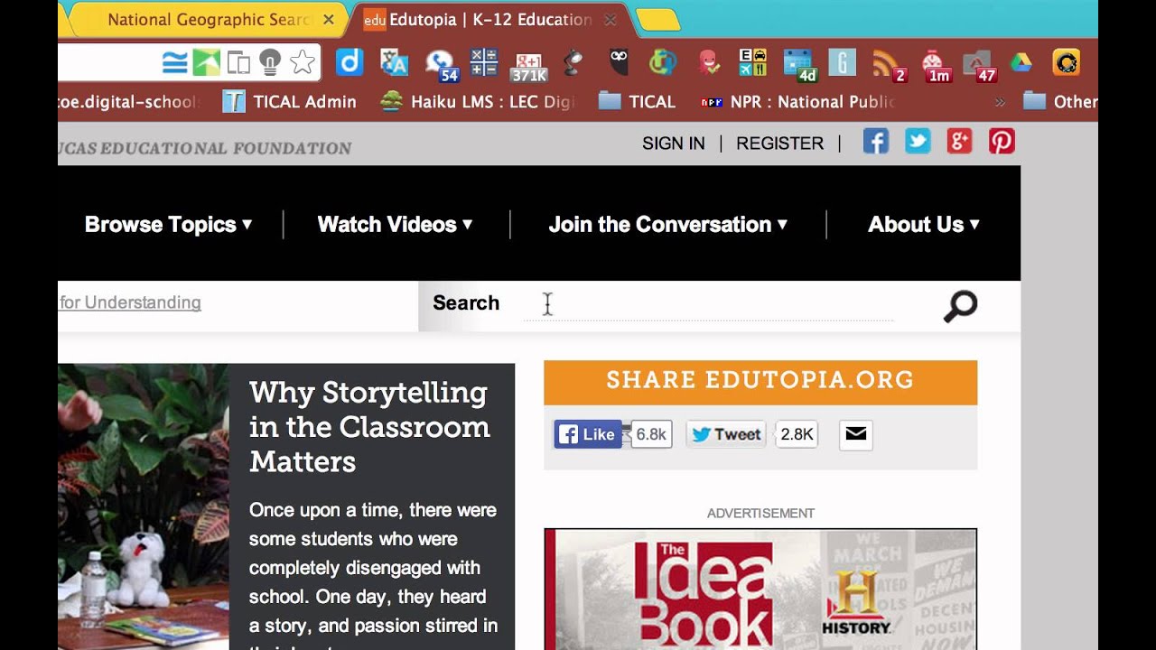Open the Google Translate extension icon

coord(395,62)
